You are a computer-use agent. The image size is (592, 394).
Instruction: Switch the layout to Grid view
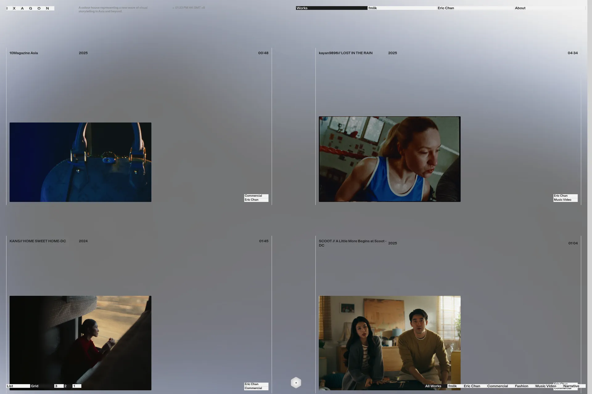coord(34,386)
